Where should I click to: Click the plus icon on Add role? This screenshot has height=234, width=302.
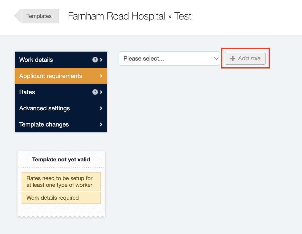pyautogui.click(x=233, y=59)
